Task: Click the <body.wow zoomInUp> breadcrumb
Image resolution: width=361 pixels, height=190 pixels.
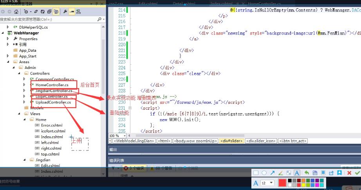Action: coord(195,141)
